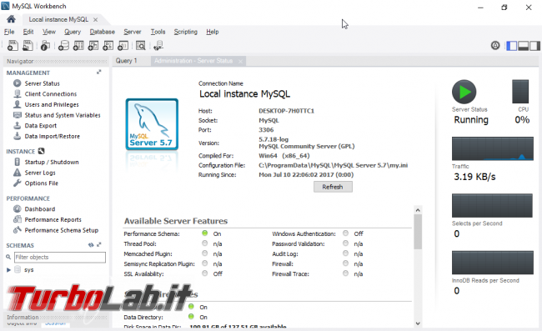Open the Help menu
542x331 pixels.
pyautogui.click(x=213, y=32)
